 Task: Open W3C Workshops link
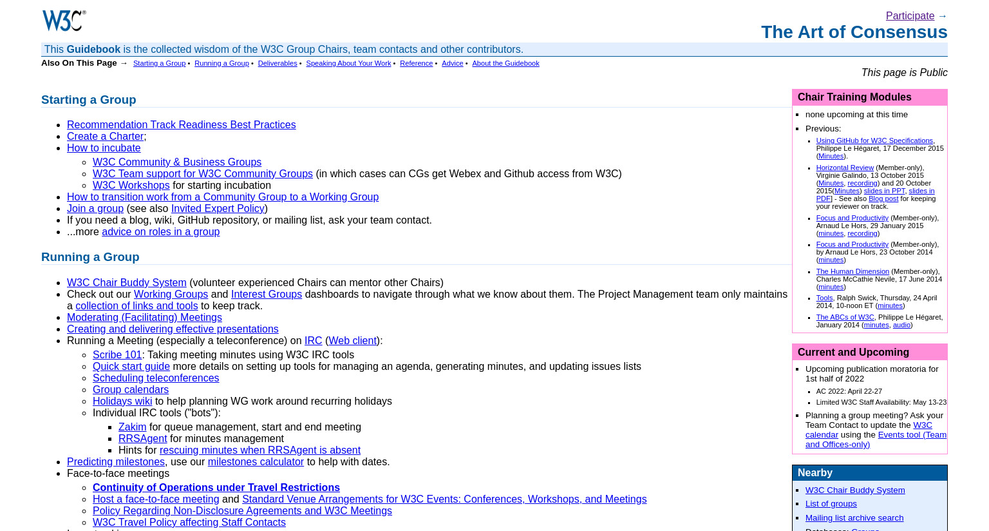coord(131,186)
